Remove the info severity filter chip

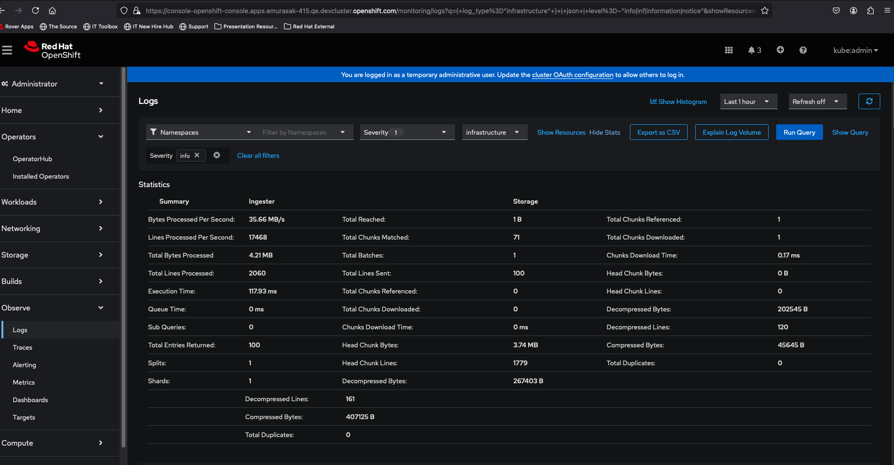click(197, 155)
